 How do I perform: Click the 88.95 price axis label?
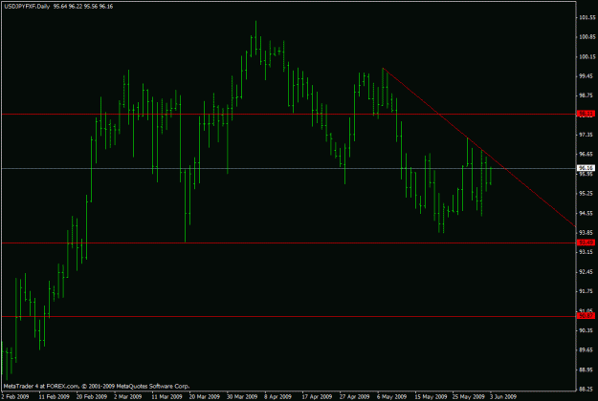click(x=587, y=369)
